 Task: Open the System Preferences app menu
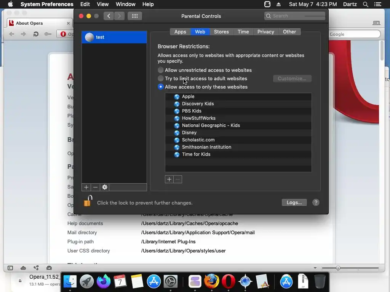(x=47, y=4)
